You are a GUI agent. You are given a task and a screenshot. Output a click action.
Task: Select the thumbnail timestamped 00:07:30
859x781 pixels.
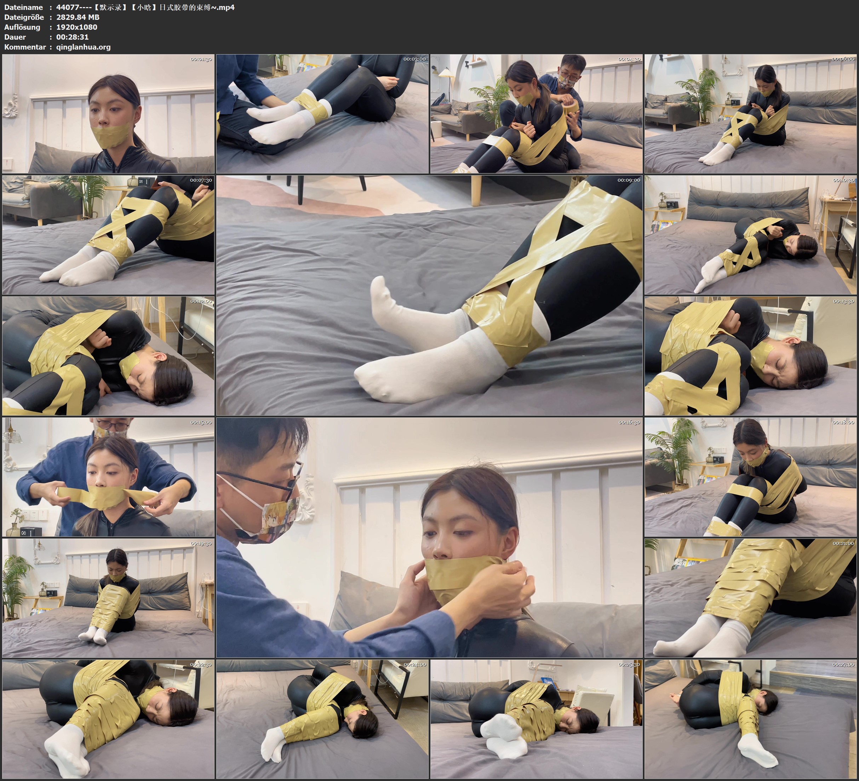coord(108,235)
